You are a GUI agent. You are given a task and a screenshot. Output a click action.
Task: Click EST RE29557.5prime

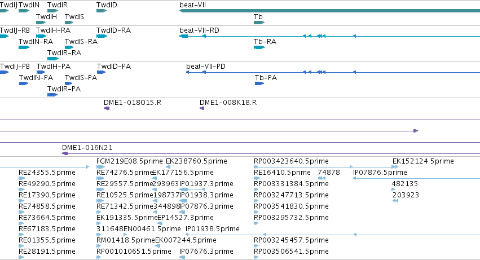coord(125,184)
